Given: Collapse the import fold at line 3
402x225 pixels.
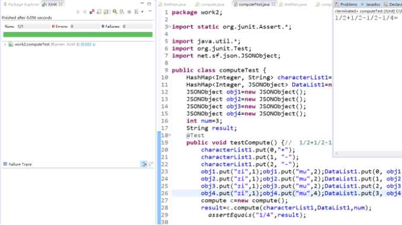Looking at the screenshot, I should [x=170, y=27].
